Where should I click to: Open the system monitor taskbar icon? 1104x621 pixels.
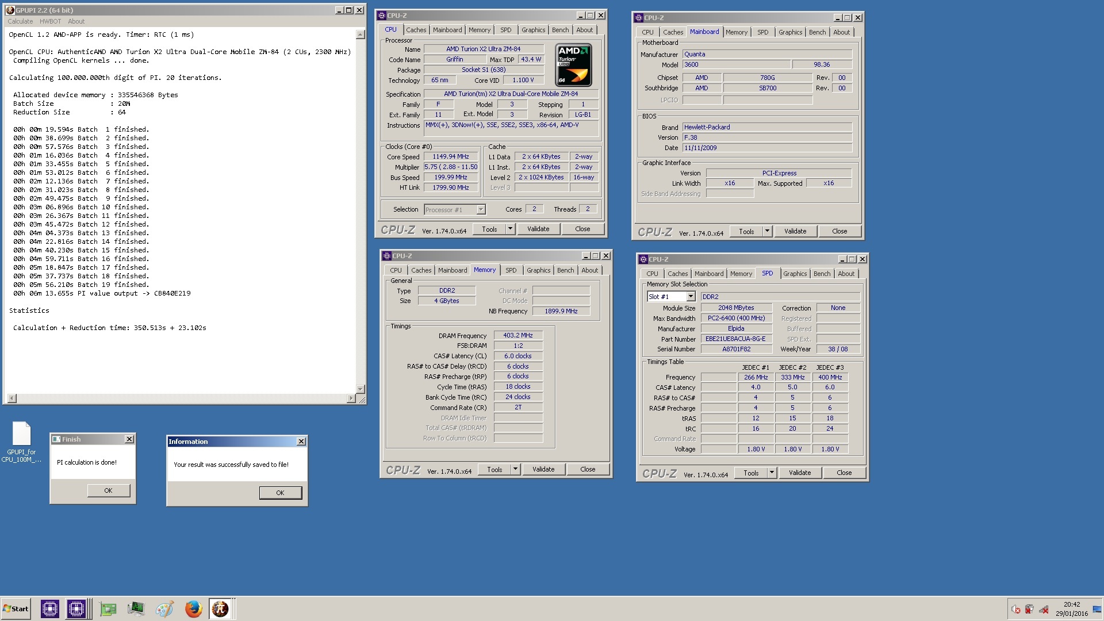[136, 609]
